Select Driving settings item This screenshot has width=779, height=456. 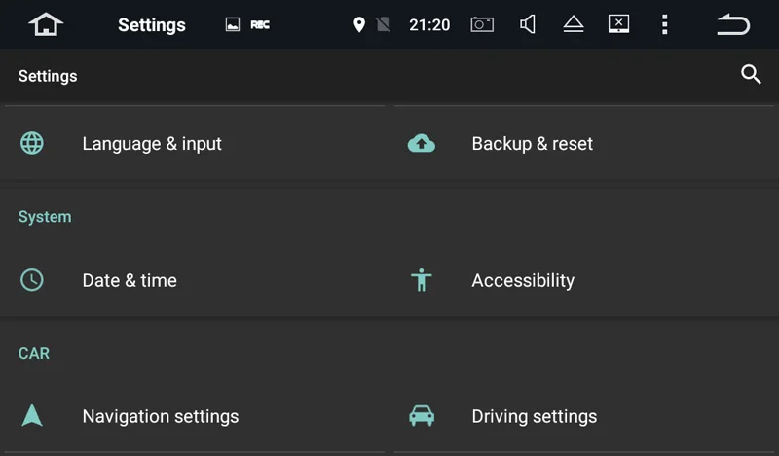pyautogui.click(x=534, y=417)
